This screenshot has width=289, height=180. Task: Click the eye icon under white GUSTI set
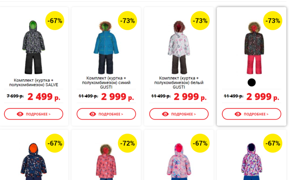[165, 114]
